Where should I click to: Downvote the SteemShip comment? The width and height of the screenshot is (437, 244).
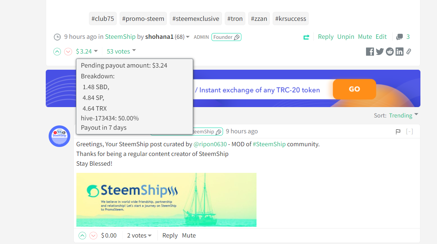(x=93, y=235)
